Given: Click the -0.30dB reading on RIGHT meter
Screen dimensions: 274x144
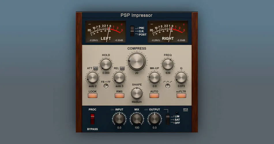Looking at the screenshot, I should tap(181, 40).
